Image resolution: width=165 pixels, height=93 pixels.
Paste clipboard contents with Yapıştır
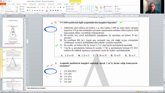coord(2,9)
